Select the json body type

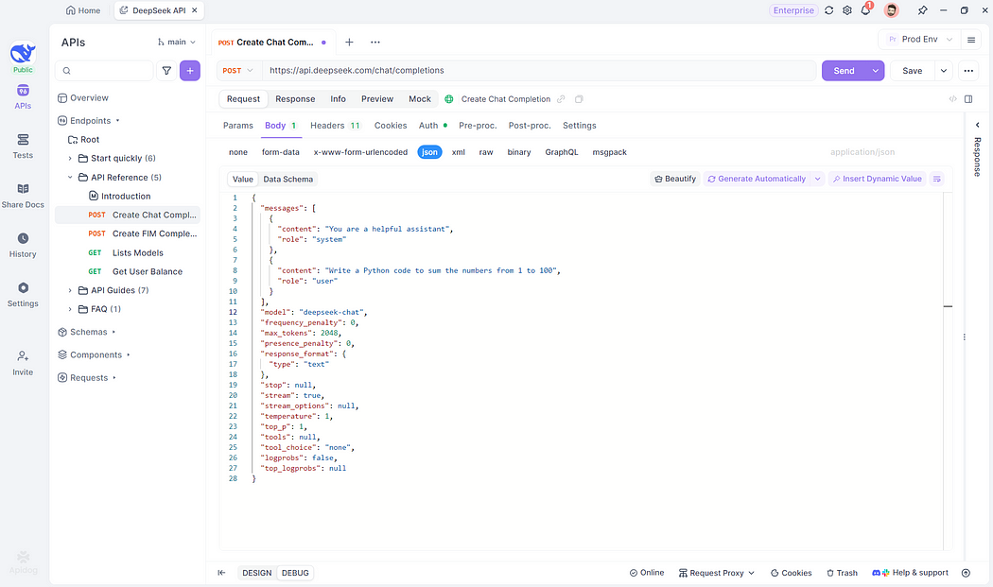pyautogui.click(x=429, y=152)
